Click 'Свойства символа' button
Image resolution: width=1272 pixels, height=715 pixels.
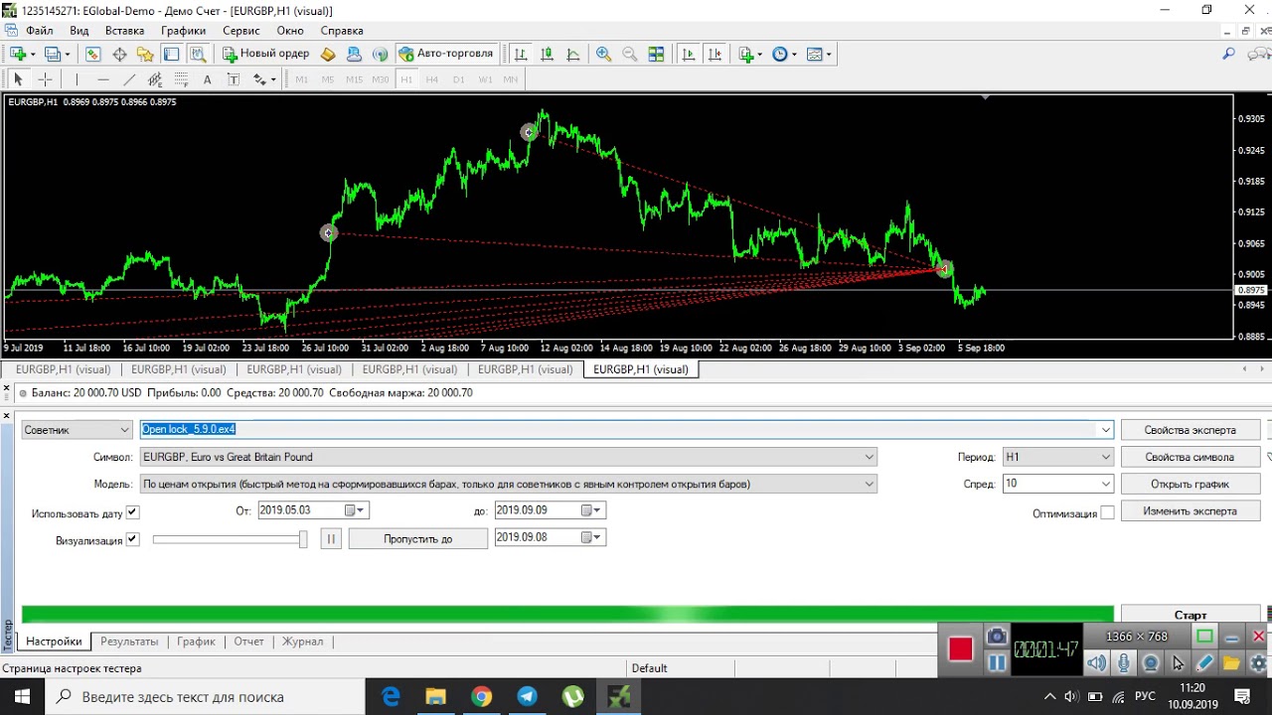(x=1190, y=457)
